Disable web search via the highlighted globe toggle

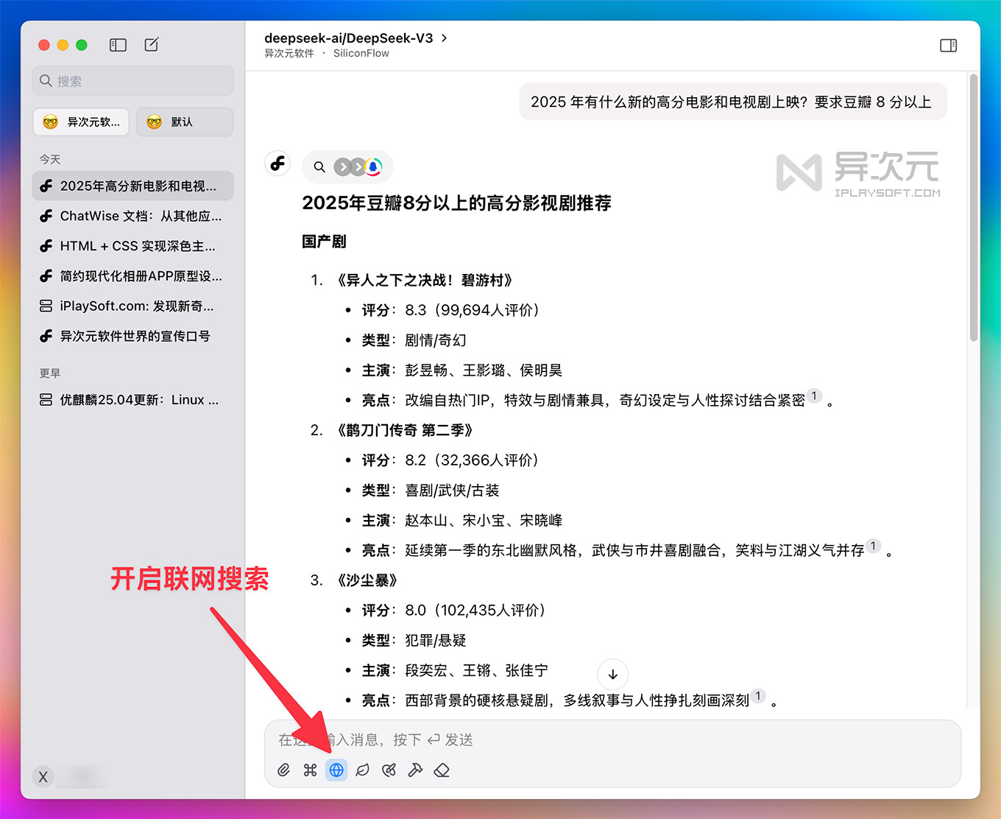[x=336, y=770]
